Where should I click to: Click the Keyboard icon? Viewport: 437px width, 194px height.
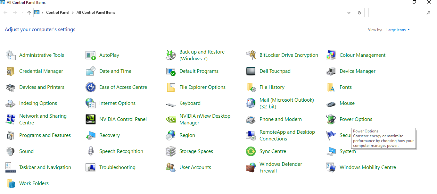(x=171, y=105)
